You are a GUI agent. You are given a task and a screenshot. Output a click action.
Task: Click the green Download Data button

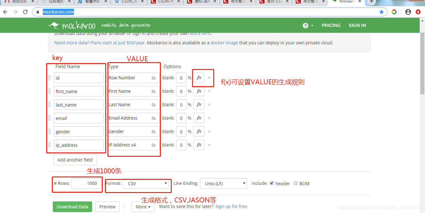tap(72, 206)
